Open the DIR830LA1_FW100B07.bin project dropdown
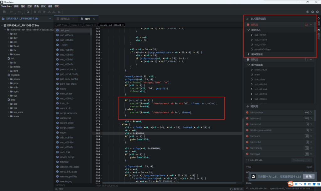The image size is (321, 191). tap(50, 19)
